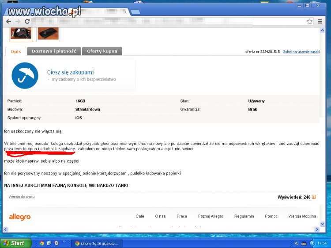Click Zgłoś naruszenie zasad link
Screen dimensions: 331x248
pos(301,52)
